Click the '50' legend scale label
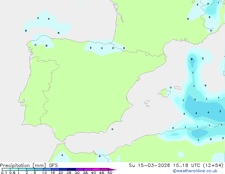225x174 pixels. point(110,173)
